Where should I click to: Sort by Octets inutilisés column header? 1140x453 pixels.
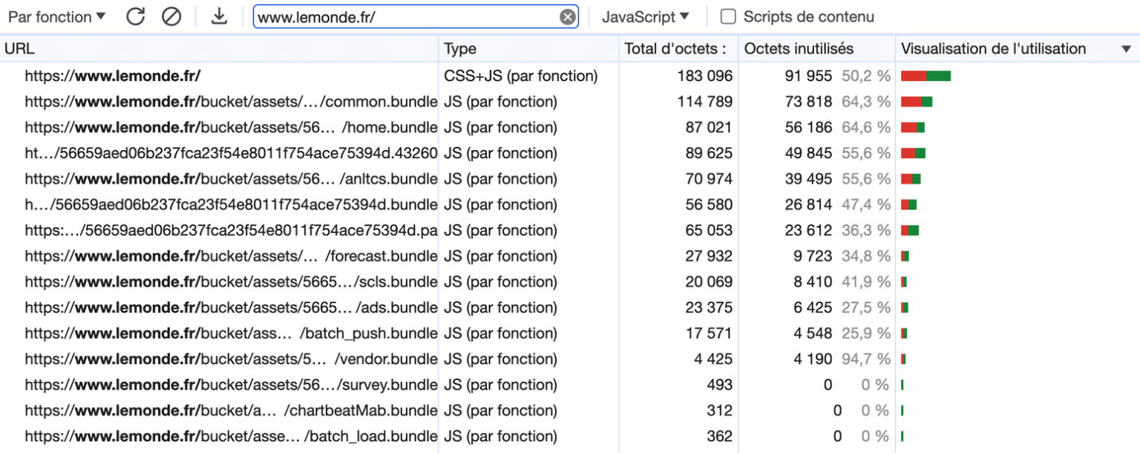click(x=816, y=49)
